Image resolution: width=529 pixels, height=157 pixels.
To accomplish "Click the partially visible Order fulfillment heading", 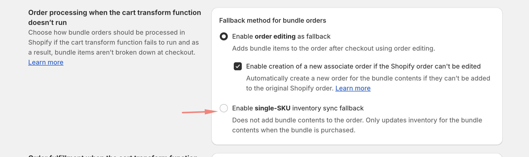I will pos(113,156).
